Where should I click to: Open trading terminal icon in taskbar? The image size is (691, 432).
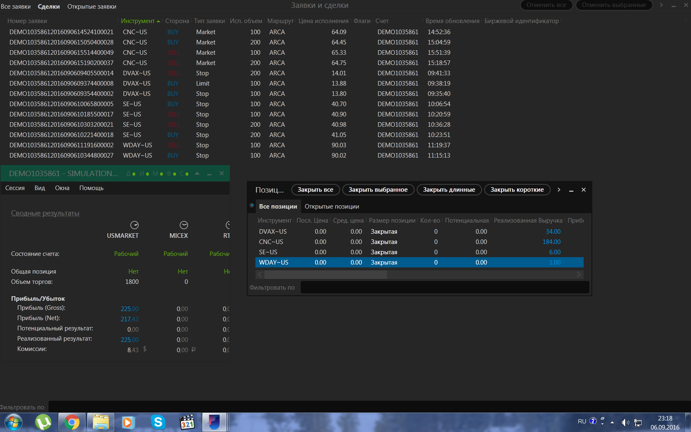214,422
